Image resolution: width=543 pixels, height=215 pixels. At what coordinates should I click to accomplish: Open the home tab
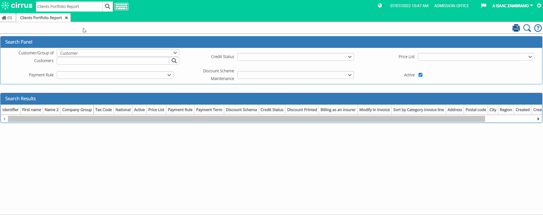click(7, 18)
